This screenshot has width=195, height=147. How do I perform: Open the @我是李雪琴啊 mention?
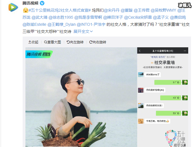pyautogui.click(x=88, y=17)
